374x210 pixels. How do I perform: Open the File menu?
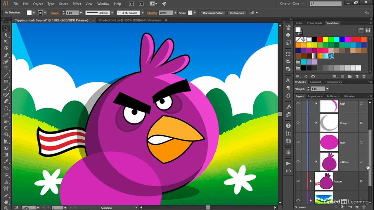[x=16, y=4]
